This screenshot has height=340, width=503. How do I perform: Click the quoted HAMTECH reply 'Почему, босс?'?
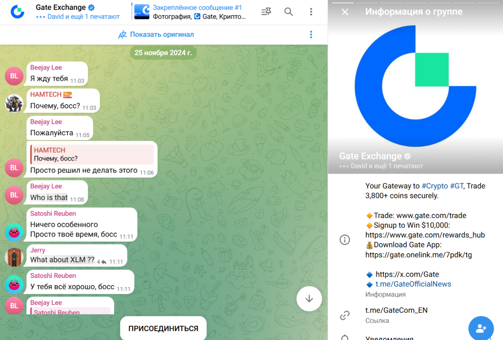click(92, 154)
